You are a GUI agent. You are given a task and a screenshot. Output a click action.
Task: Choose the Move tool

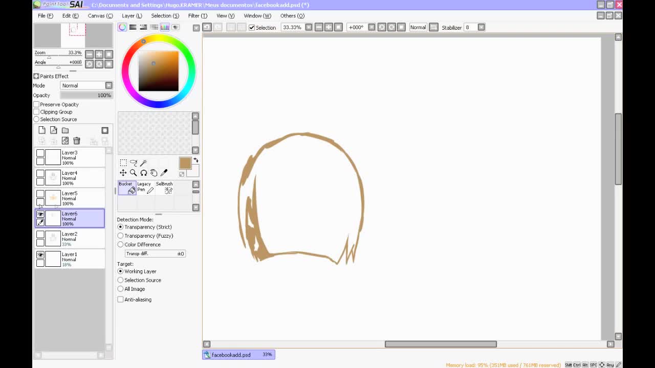(123, 173)
